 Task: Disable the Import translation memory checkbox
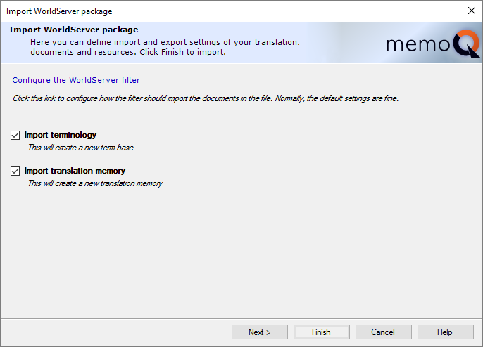tap(15, 171)
